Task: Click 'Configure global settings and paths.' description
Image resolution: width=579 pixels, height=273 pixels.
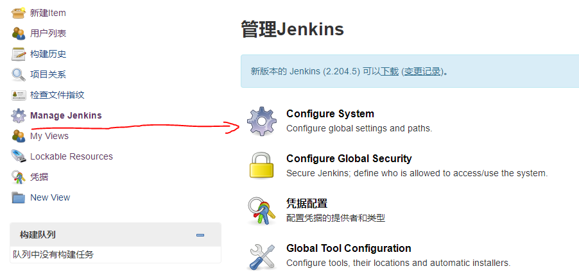Action: [359, 129]
